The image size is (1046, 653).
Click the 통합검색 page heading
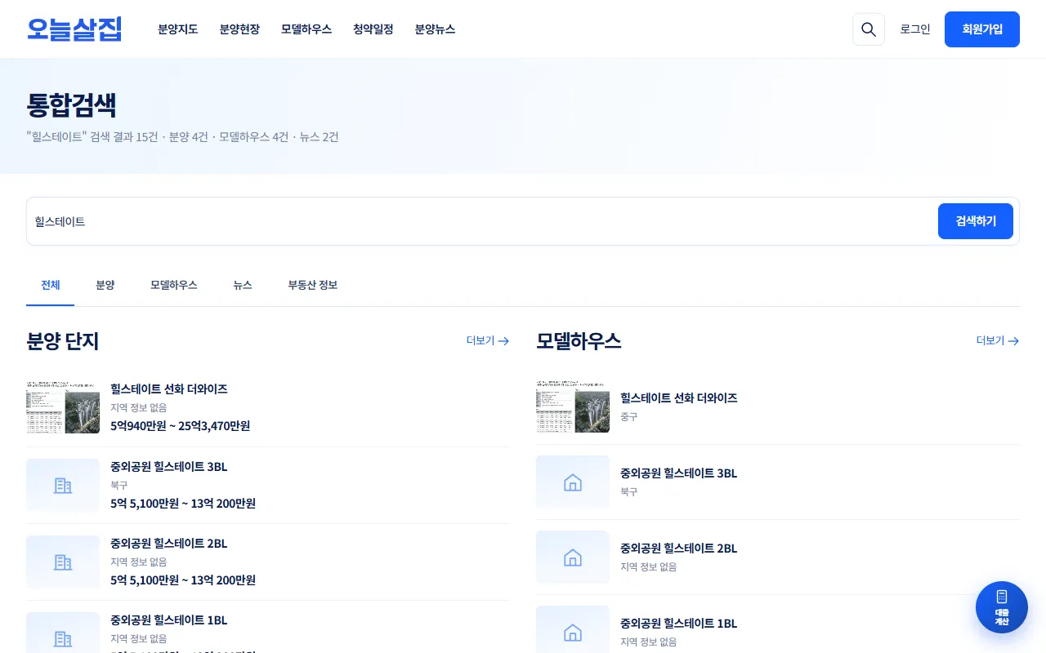(x=72, y=105)
